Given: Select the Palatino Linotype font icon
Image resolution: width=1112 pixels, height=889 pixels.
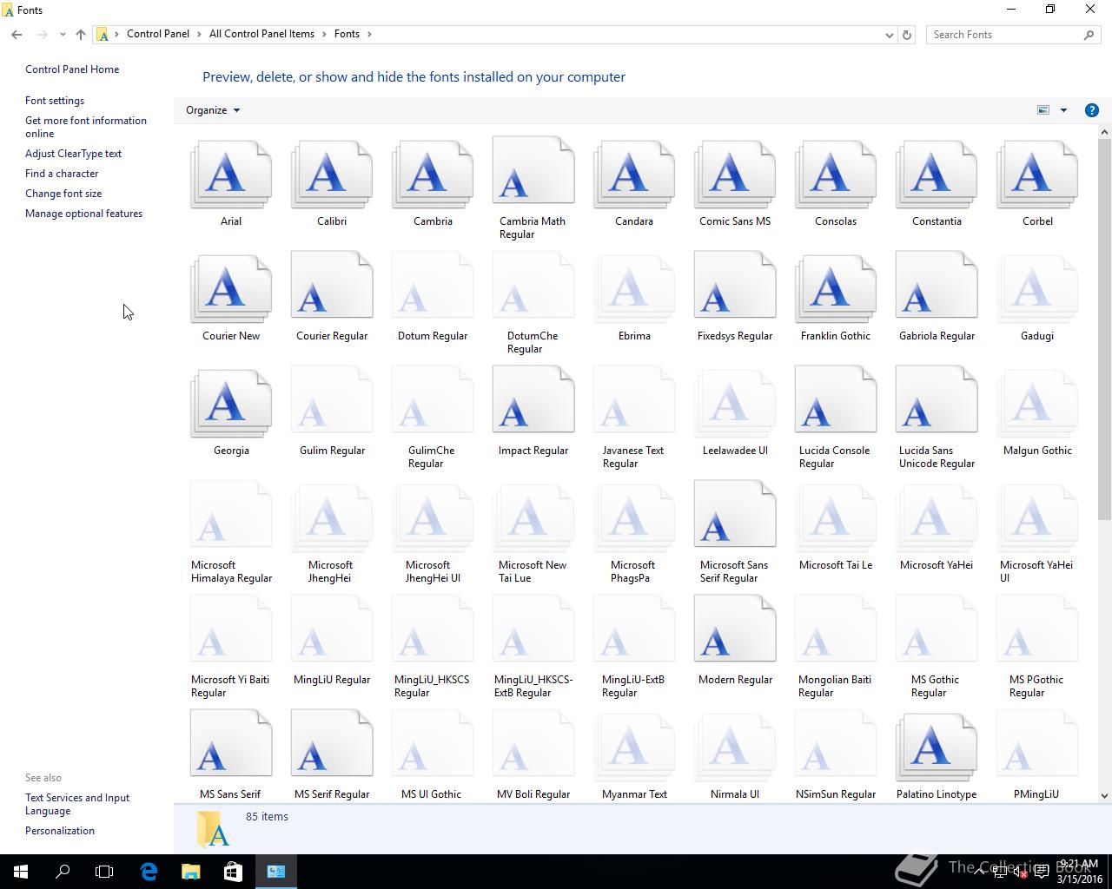Looking at the screenshot, I should (936, 747).
